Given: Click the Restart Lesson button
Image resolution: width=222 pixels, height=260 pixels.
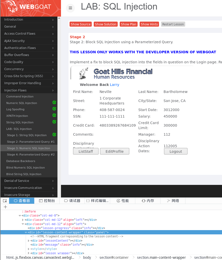Looking at the screenshot, I should [x=173, y=24].
